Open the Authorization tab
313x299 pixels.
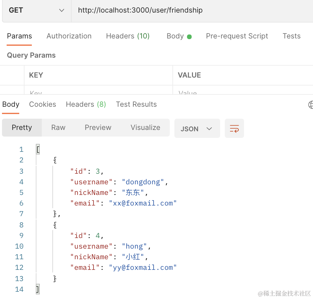[x=69, y=36]
